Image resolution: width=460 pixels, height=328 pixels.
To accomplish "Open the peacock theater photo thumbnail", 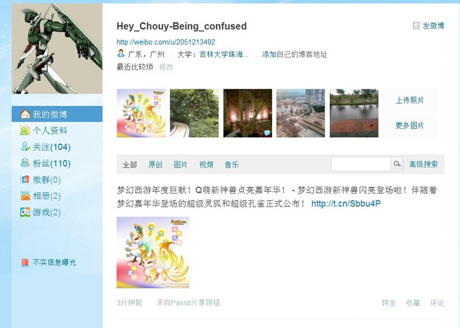I will tap(248, 113).
